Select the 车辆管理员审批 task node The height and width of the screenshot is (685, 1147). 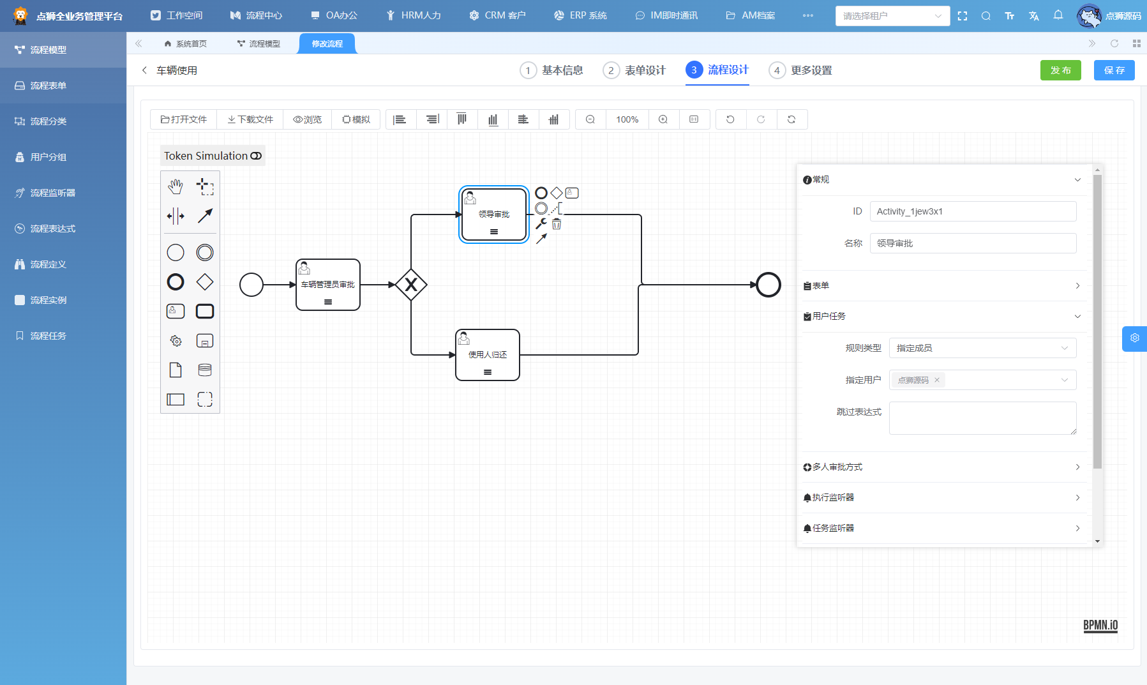point(328,285)
